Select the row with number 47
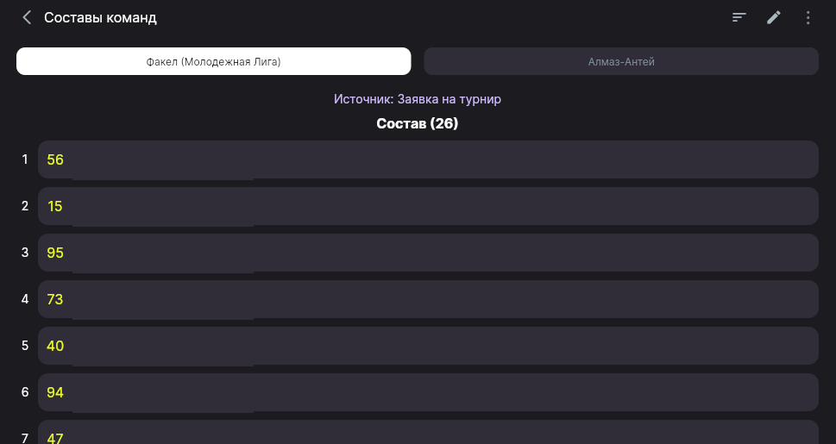 (x=428, y=432)
